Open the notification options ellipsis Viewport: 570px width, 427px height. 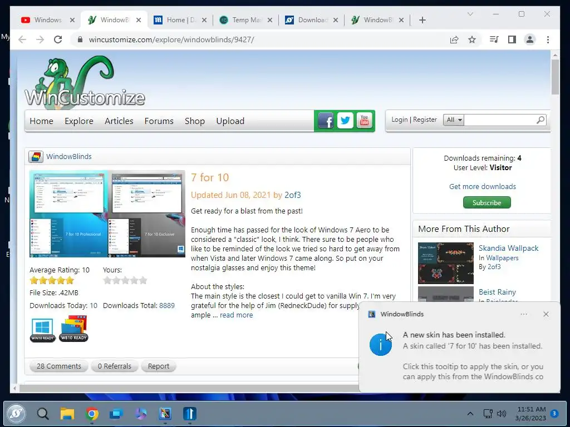pyautogui.click(x=523, y=314)
